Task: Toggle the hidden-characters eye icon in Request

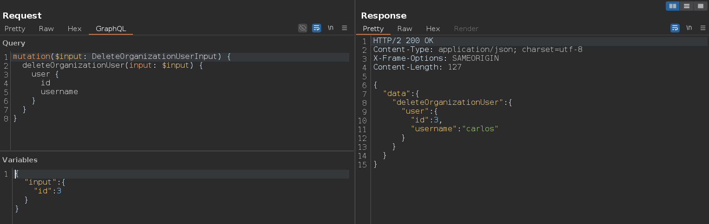Action: [x=303, y=28]
